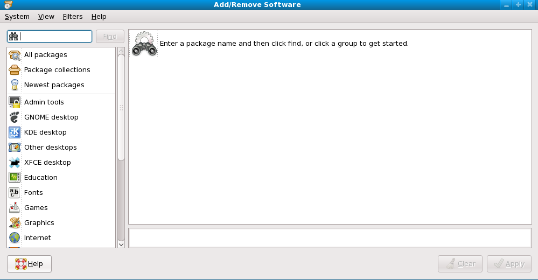Viewport: 538px width, 280px height.
Task: Select the Newest packages group
Action: click(x=61, y=85)
